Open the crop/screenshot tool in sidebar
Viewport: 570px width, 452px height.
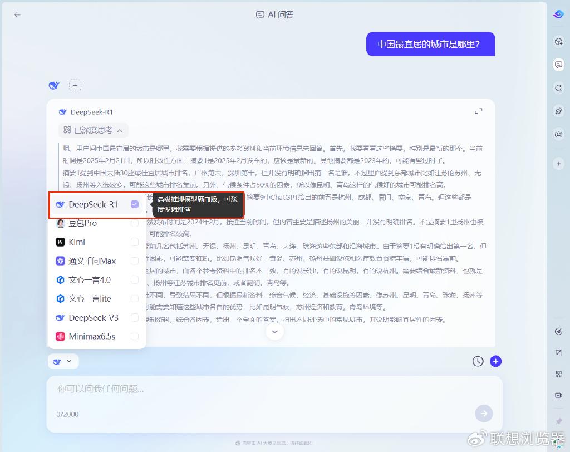[559, 352]
